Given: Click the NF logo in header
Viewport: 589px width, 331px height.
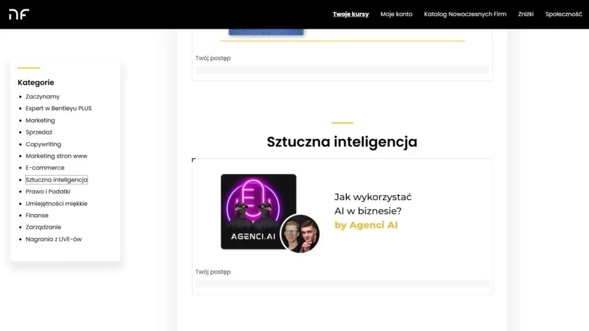Looking at the screenshot, I should pos(19,14).
